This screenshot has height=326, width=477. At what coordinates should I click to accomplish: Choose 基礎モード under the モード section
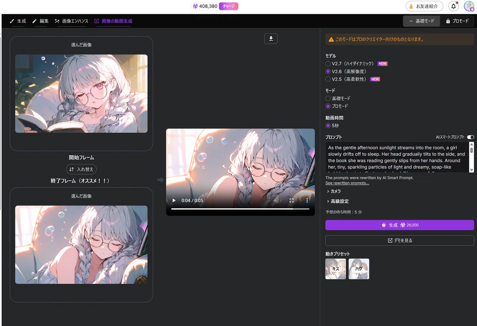(x=328, y=98)
